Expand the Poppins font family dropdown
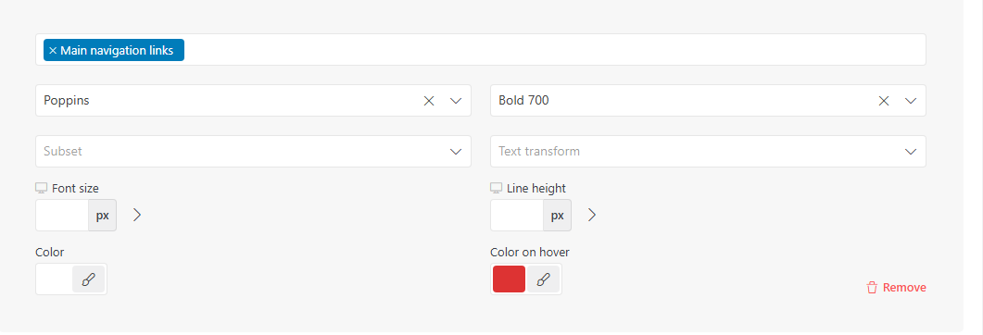Image resolution: width=983 pixels, height=335 pixels. [x=457, y=101]
